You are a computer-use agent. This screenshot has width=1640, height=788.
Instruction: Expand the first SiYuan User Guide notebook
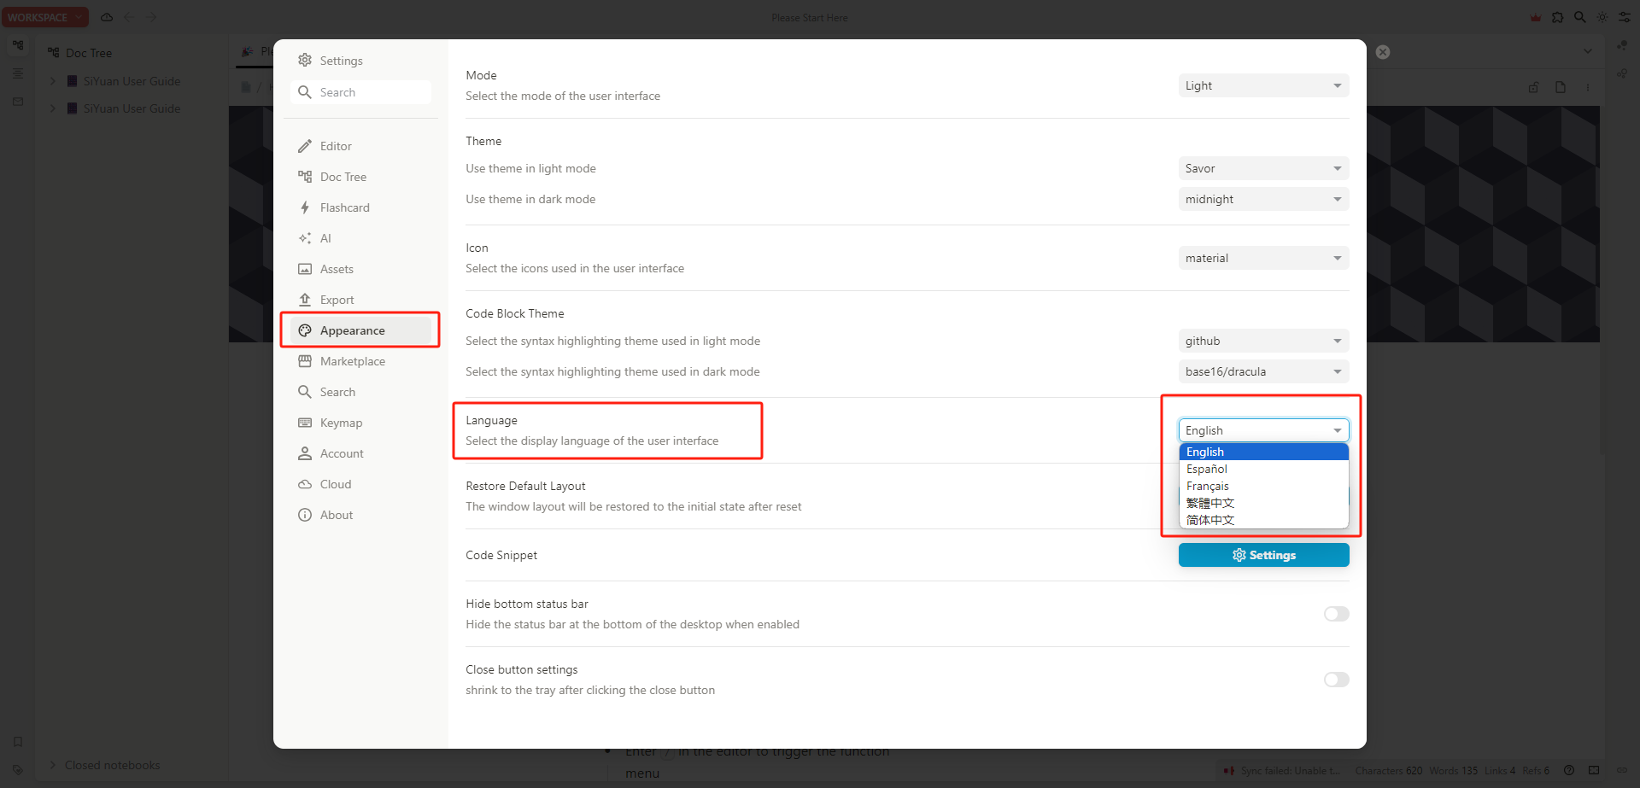53,81
